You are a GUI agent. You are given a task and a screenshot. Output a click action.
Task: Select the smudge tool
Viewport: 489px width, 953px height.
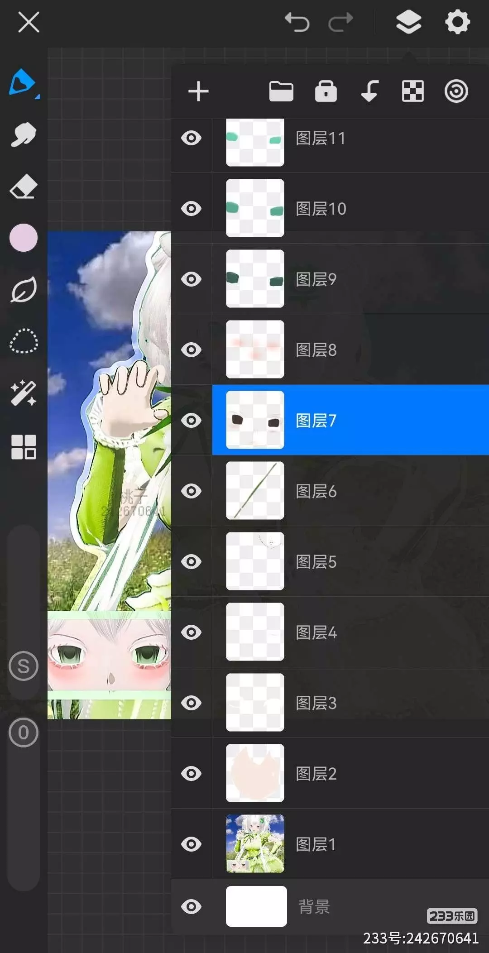click(24, 134)
